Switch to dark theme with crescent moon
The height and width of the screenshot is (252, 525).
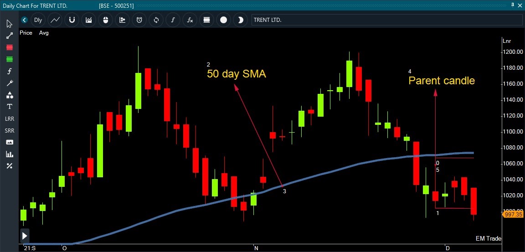[241, 20]
